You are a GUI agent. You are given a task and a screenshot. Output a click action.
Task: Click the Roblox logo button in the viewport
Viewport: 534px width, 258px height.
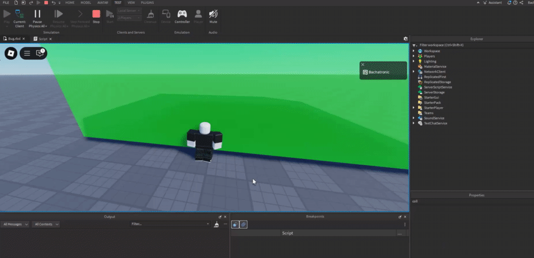[x=11, y=53]
